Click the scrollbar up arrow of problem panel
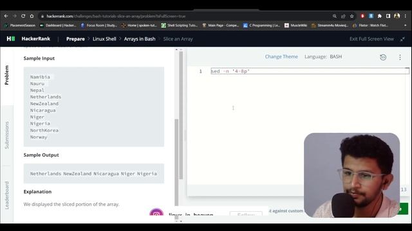 [x=176, y=49]
